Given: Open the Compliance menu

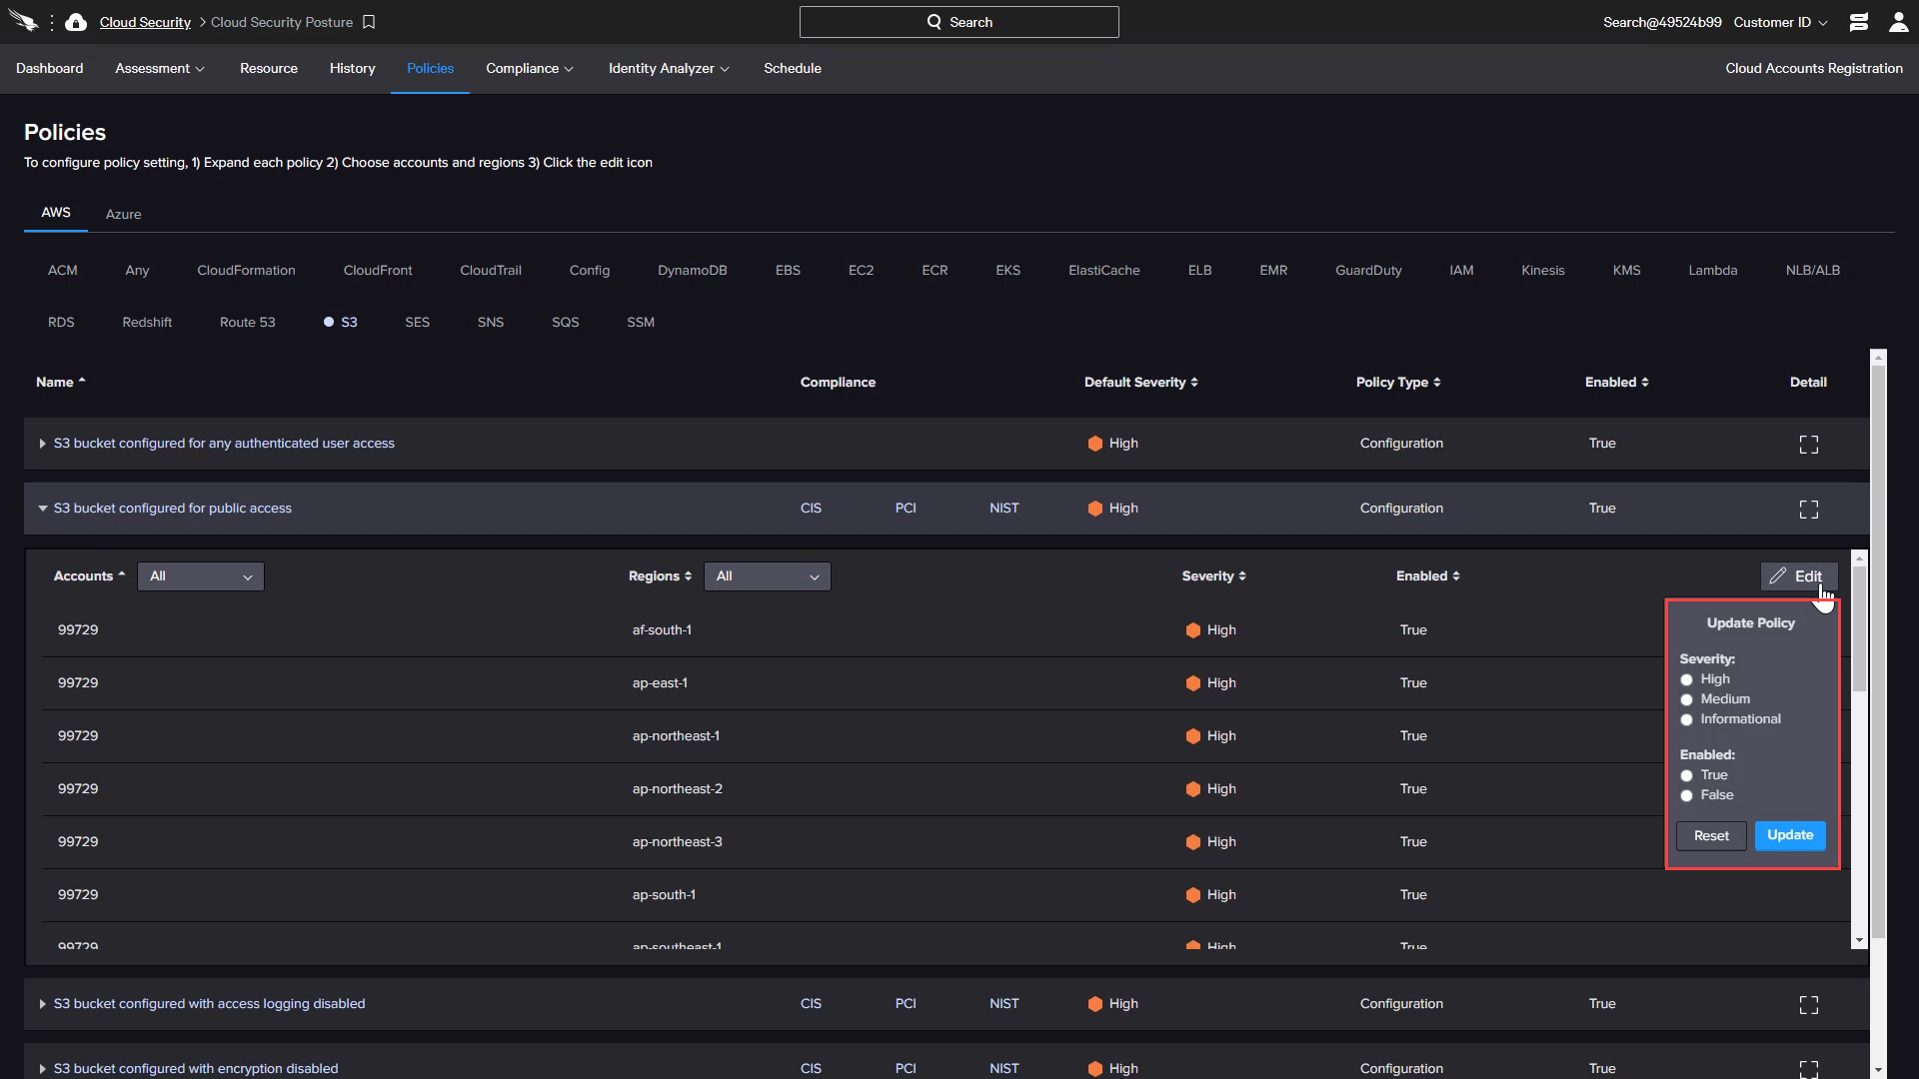Looking at the screenshot, I should click(x=529, y=68).
